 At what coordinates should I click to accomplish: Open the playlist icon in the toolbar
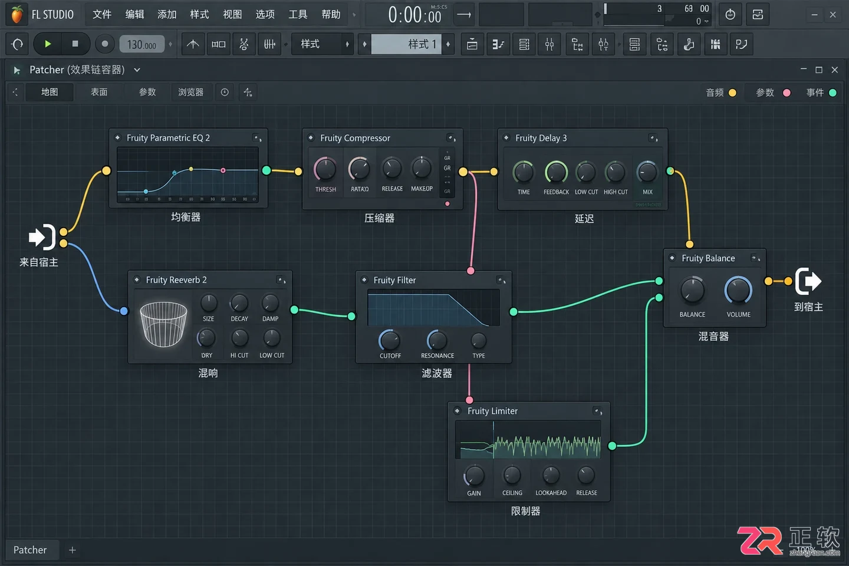click(472, 44)
